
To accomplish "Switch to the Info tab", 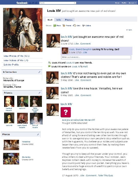I will point(59,20).
